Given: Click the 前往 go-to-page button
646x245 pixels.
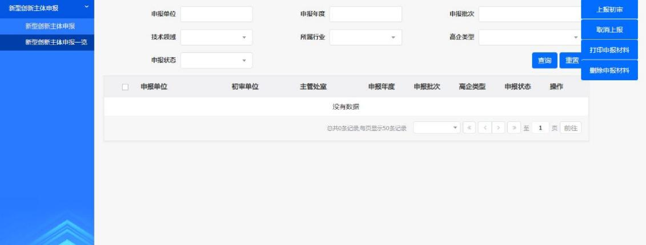Looking at the screenshot, I should click(x=570, y=128).
